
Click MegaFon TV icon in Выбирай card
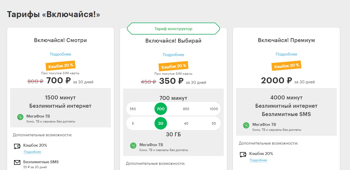pos(133,146)
